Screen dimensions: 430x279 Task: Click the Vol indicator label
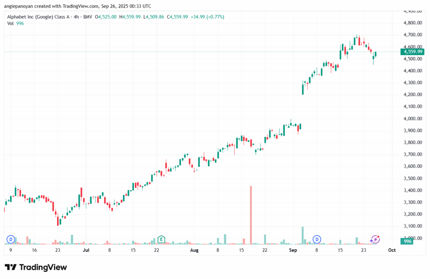click(10, 23)
